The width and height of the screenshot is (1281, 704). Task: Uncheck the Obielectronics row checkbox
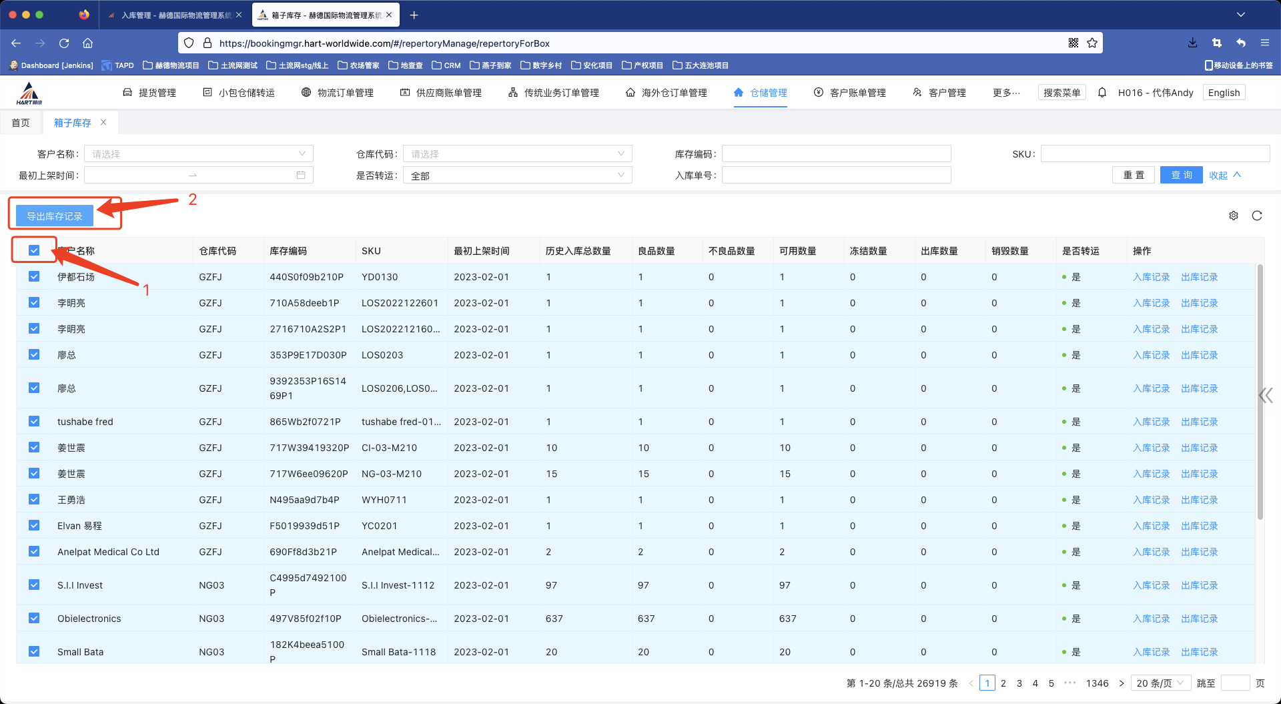pyautogui.click(x=34, y=619)
